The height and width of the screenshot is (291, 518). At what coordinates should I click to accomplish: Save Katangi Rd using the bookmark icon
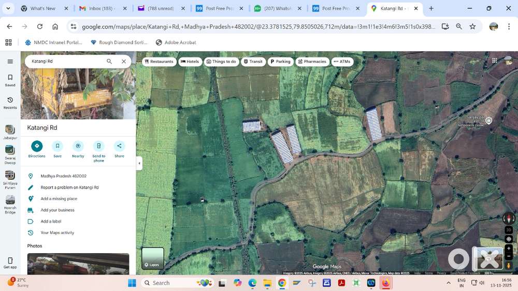[57, 146]
